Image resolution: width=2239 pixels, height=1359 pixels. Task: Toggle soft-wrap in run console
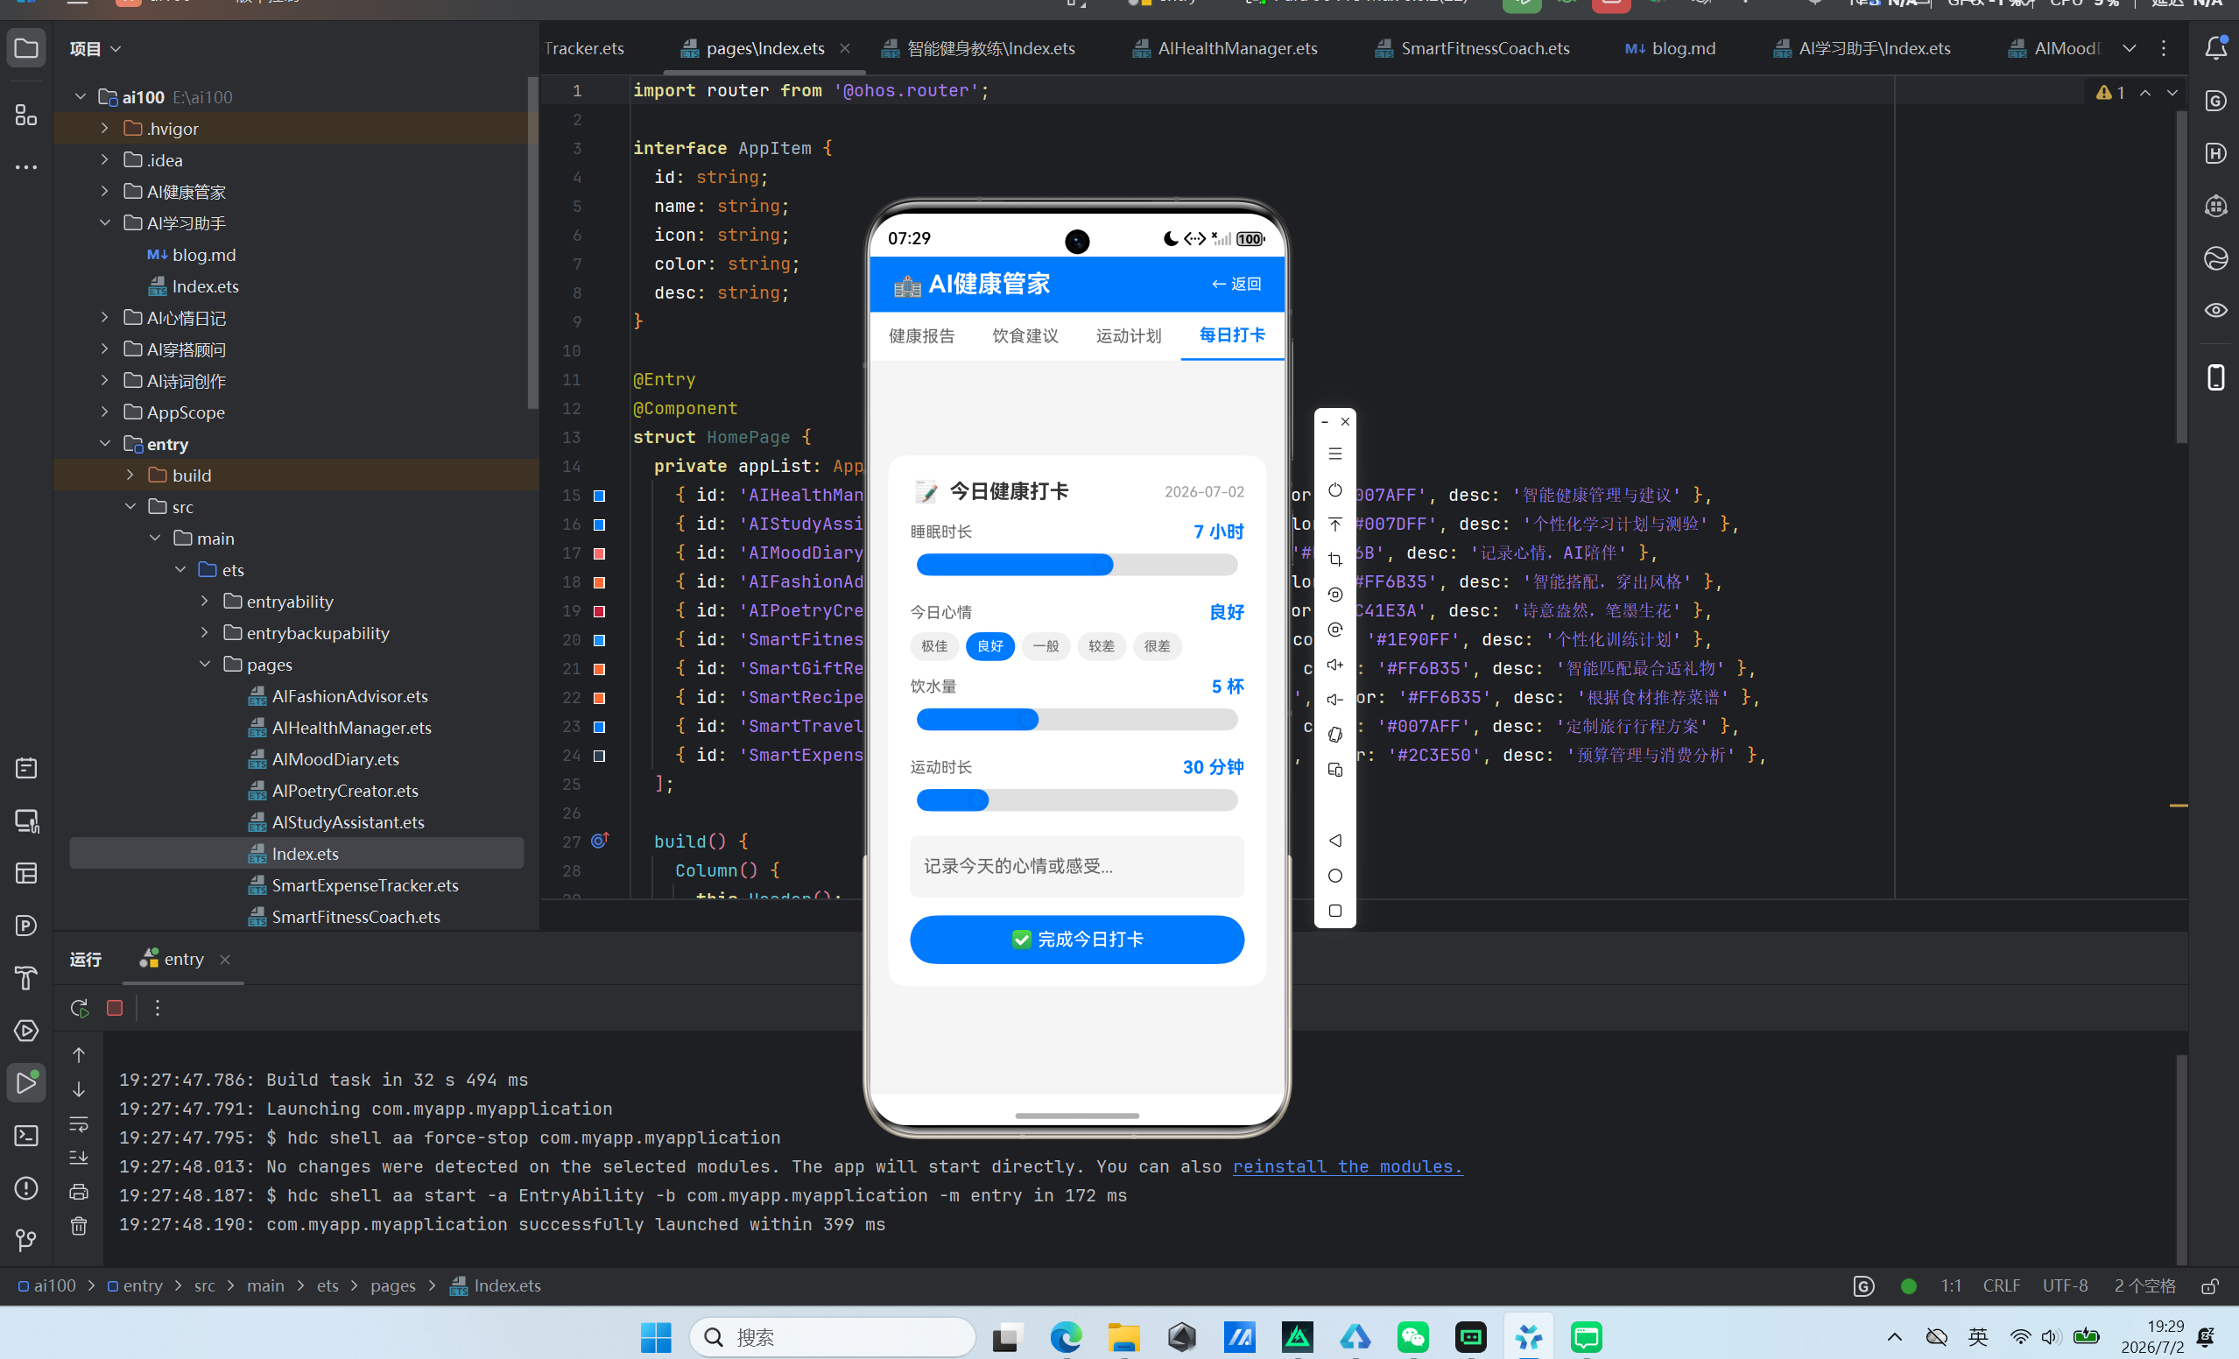[79, 1124]
